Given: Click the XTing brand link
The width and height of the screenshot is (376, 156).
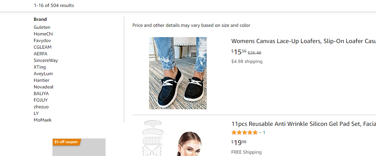Looking at the screenshot, I should click(40, 67).
